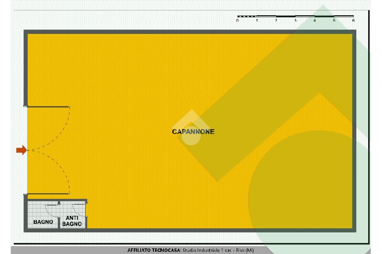
Task: Click the number 3 on scale bar
Action: tap(295, 20)
